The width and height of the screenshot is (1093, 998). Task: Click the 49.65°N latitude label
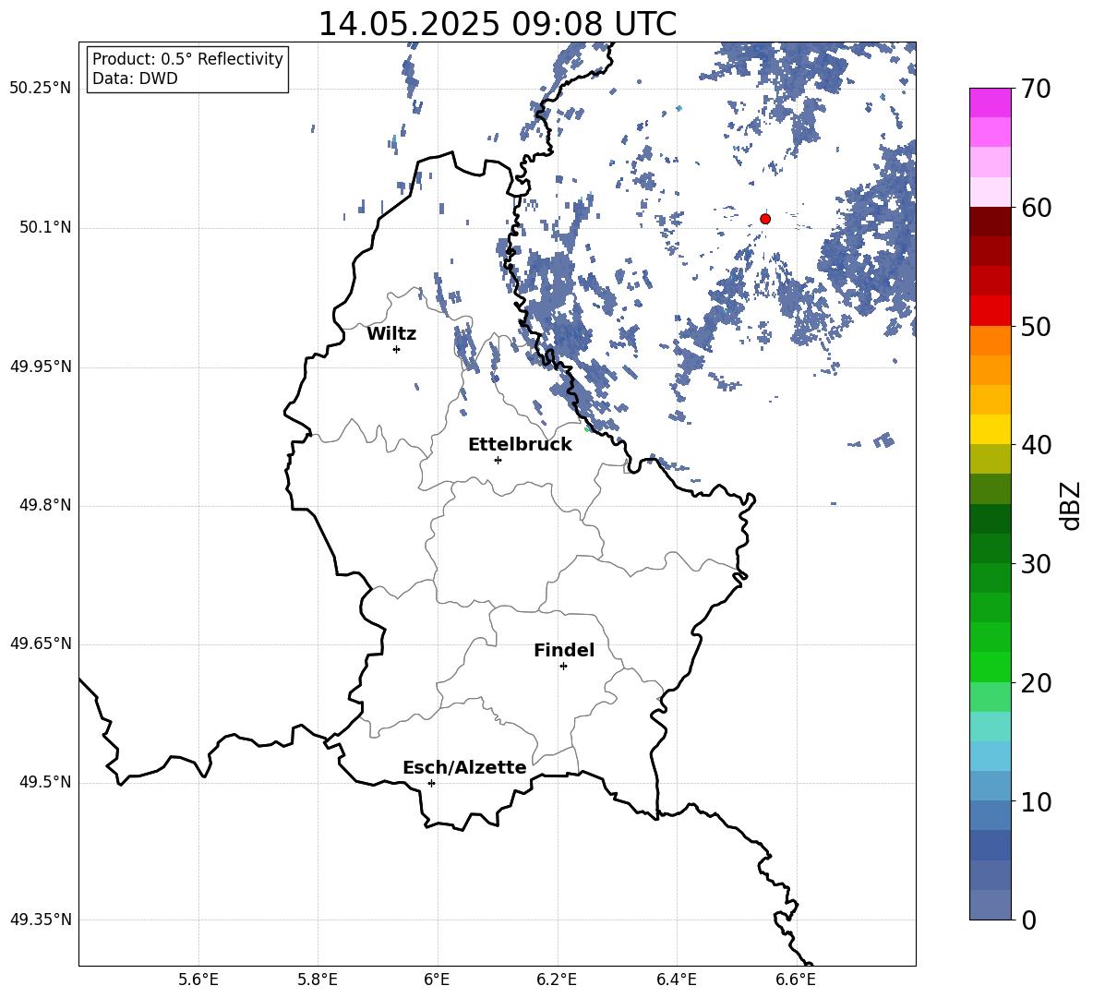tap(41, 644)
